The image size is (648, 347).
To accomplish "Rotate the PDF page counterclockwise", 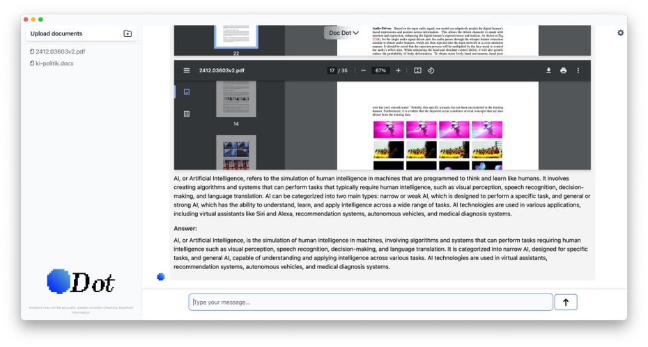I will click(x=431, y=70).
